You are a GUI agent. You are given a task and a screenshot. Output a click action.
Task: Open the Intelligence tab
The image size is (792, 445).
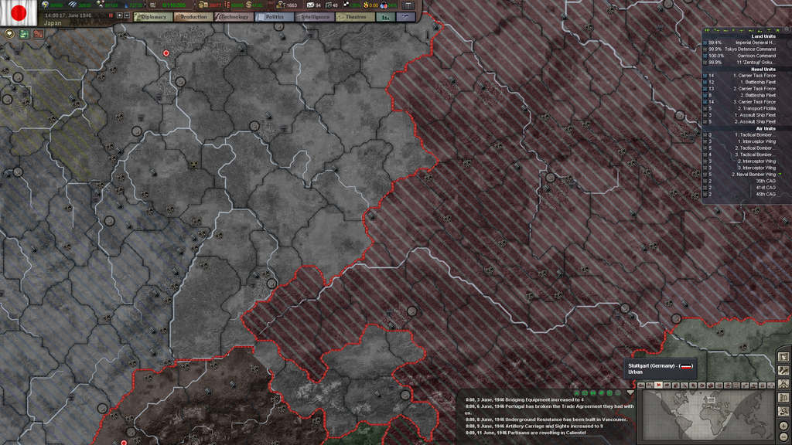315,17
